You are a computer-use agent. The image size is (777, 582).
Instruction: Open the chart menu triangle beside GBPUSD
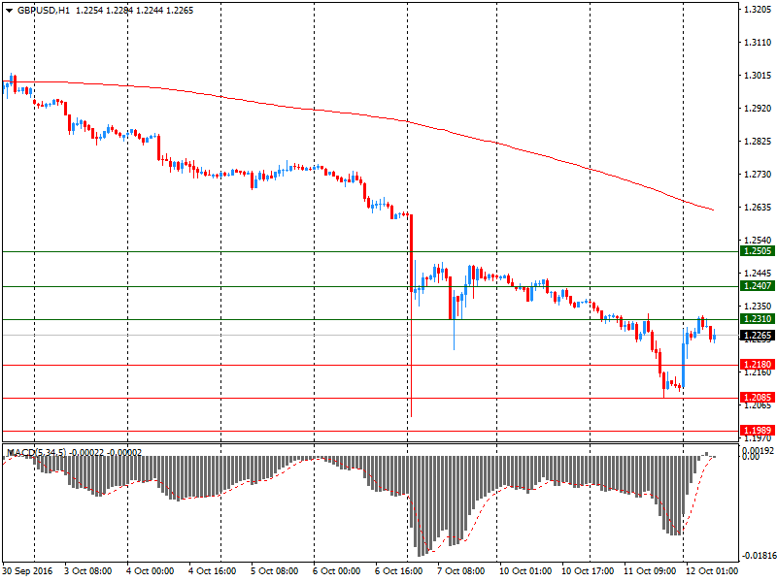coord(9,11)
